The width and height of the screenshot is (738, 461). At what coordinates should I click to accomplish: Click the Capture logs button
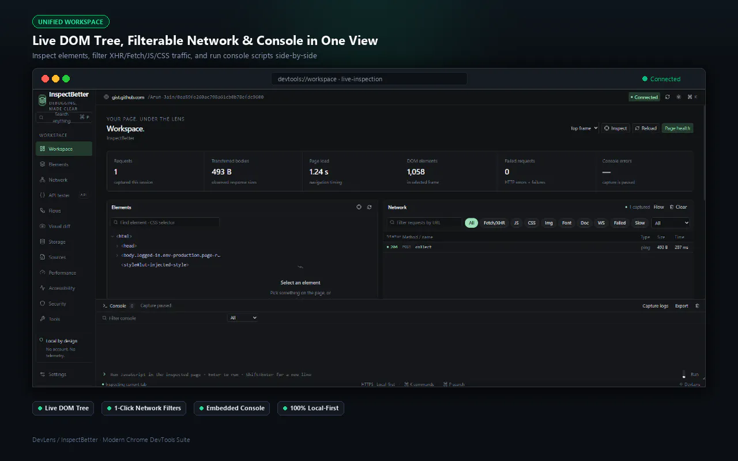tap(656, 306)
